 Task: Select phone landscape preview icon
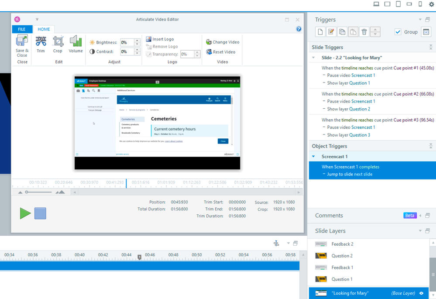coord(409,4)
